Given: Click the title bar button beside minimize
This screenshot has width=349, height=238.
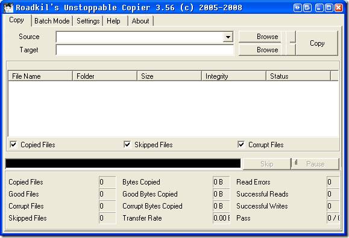Looking at the screenshot, I should pos(307,8).
